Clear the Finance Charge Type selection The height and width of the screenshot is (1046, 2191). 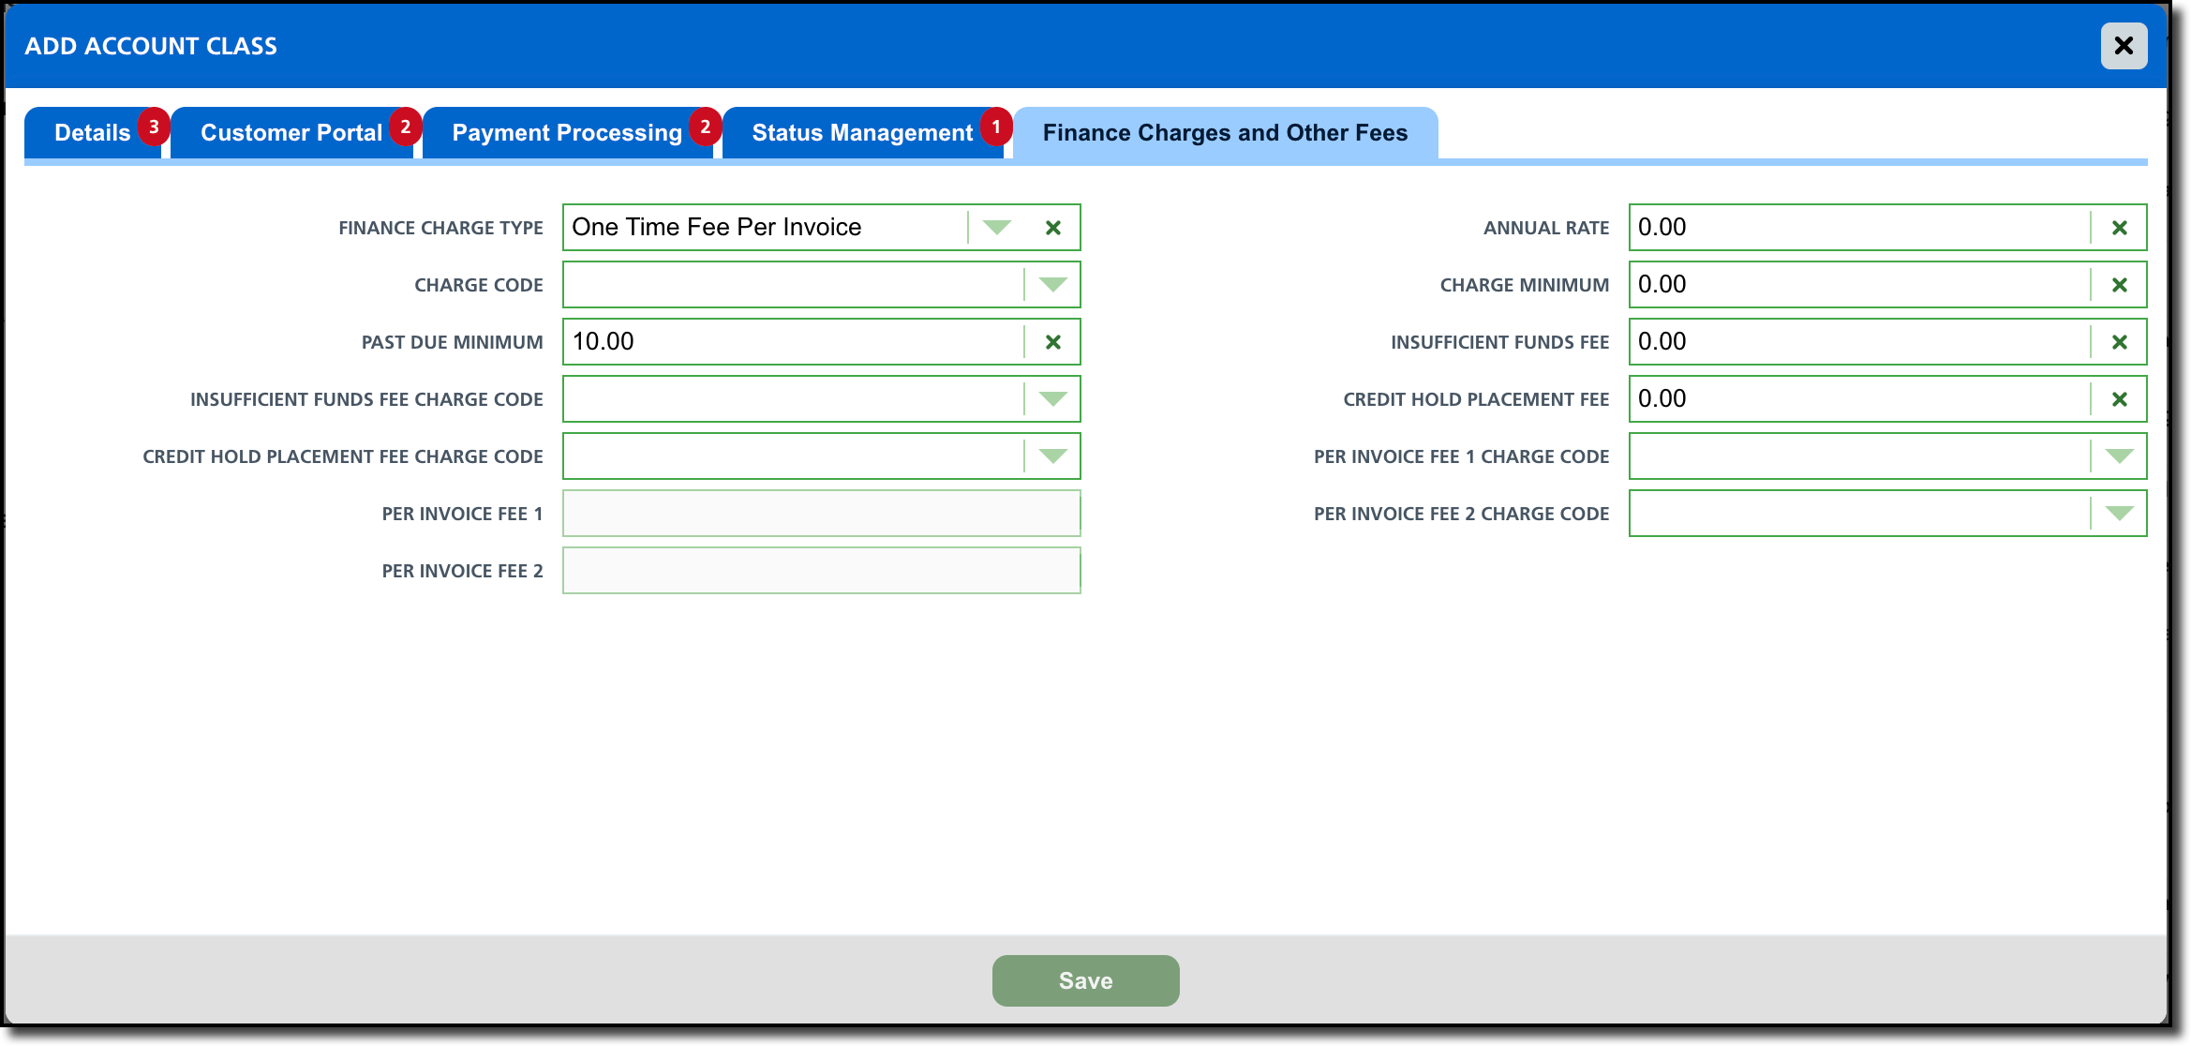pyautogui.click(x=1052, y=228)
